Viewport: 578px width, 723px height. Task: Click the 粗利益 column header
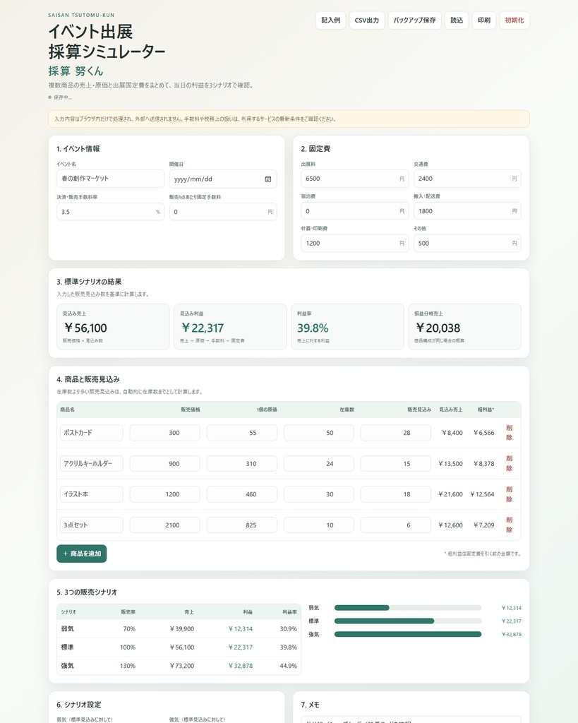pyautogui.click(x=486, y=410)
